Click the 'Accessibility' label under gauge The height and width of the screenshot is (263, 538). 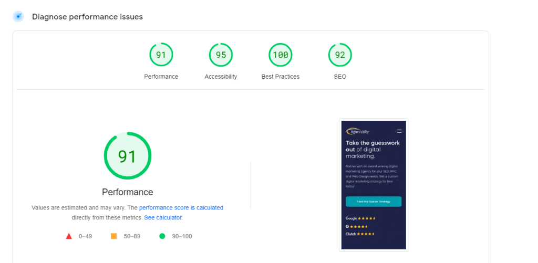tap(221, 77)
